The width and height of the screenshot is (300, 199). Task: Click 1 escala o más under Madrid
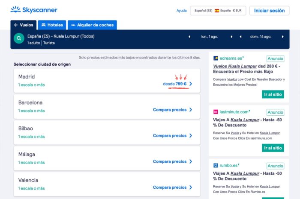coord(32,85)
